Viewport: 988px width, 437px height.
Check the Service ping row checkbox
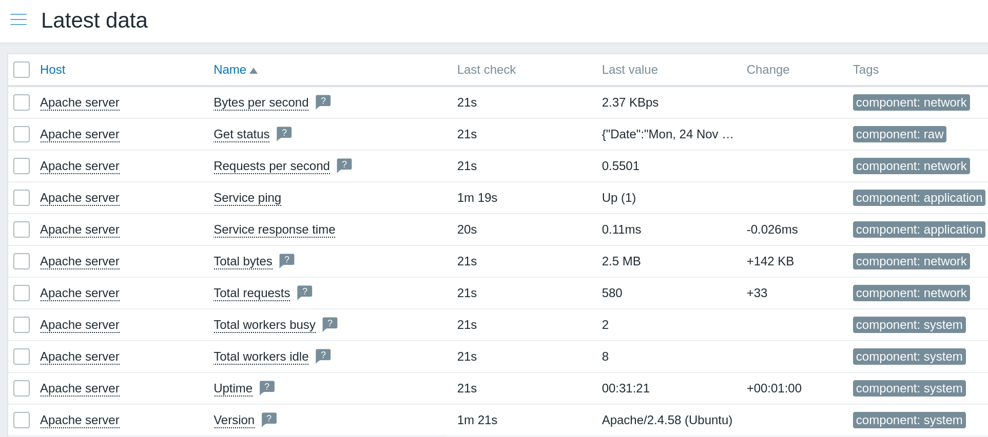(22, 198)
